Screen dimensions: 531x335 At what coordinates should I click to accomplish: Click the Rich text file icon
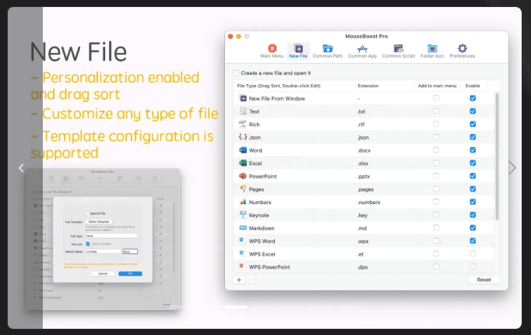pyautogui.click(x=243, y=124)
